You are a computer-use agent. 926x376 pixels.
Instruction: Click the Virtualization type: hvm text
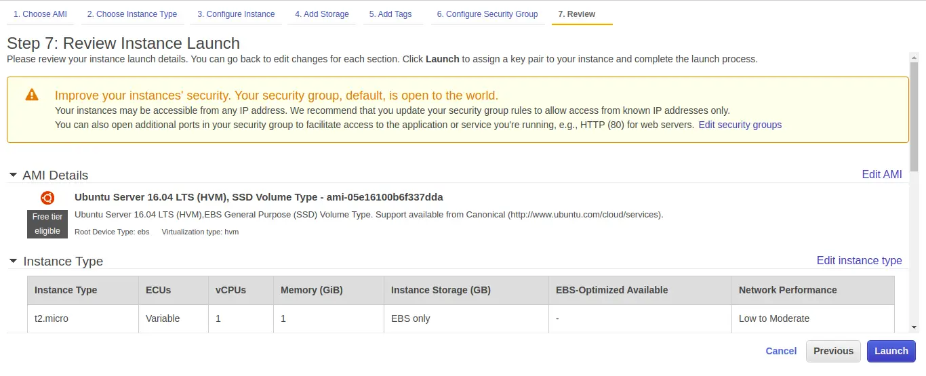coord(200,232)
